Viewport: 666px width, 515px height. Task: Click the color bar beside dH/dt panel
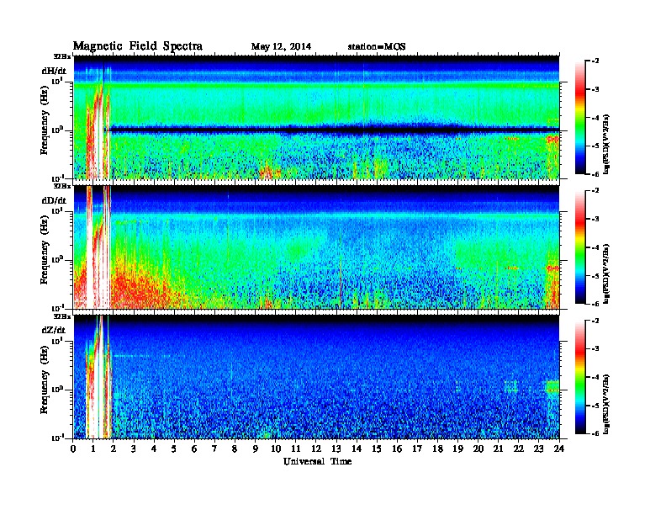(579, 118)
